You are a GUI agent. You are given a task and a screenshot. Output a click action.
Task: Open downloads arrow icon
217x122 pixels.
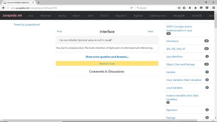tap(190, 8)
